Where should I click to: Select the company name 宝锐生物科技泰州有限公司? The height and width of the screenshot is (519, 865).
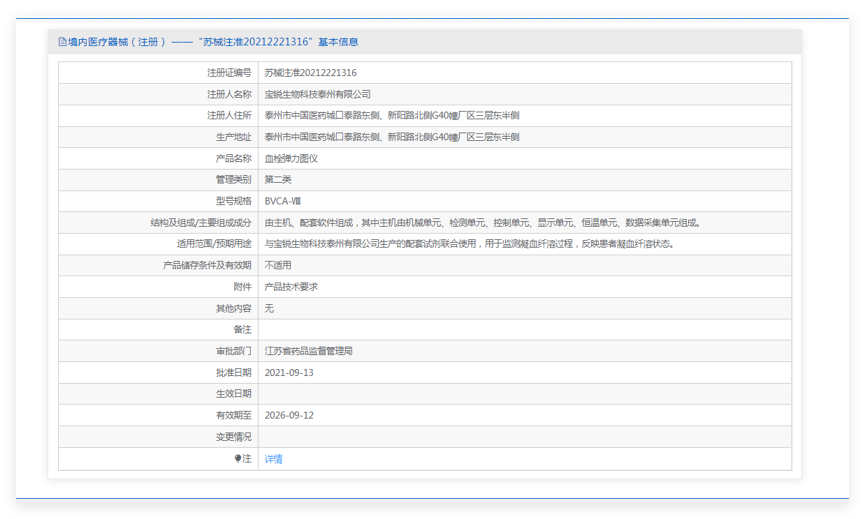pos(318,94)
